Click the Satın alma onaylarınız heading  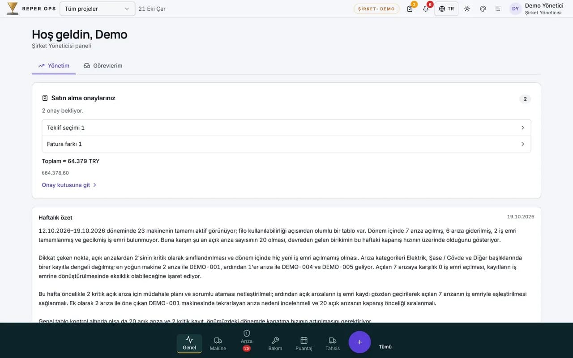83,98
